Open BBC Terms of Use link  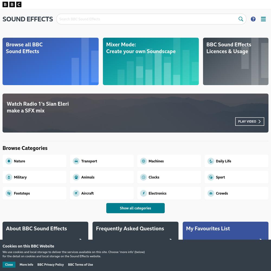(80, 264)
